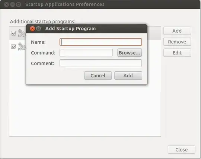Maximize the Startup Applications Preferences window
201x159 pixels.
[19, 4]
